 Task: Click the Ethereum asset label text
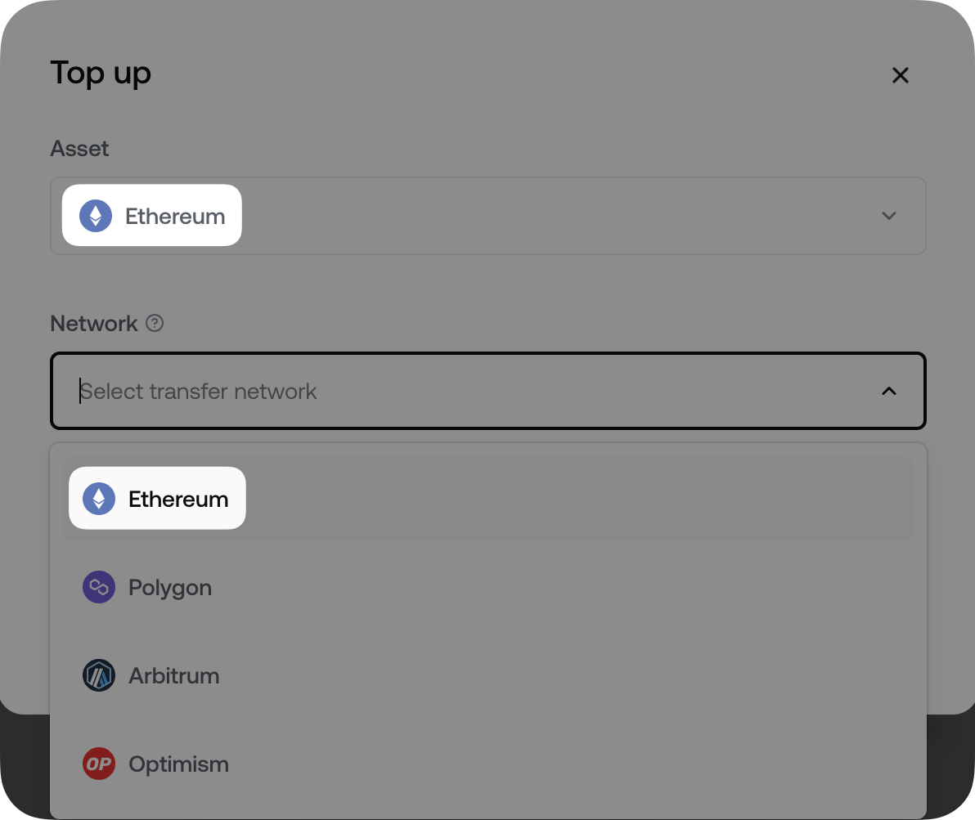175,216
